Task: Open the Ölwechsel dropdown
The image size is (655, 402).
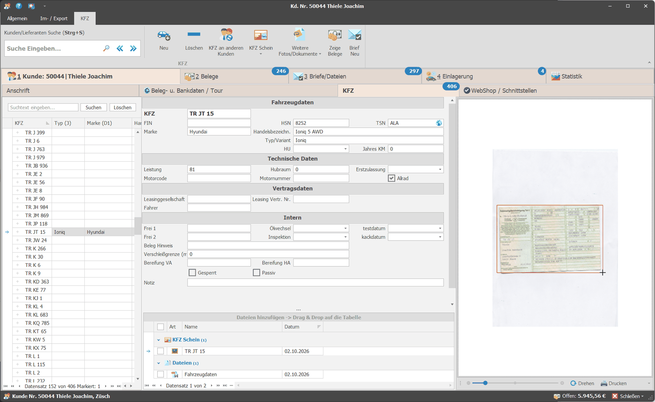Action: click(346, 228)
